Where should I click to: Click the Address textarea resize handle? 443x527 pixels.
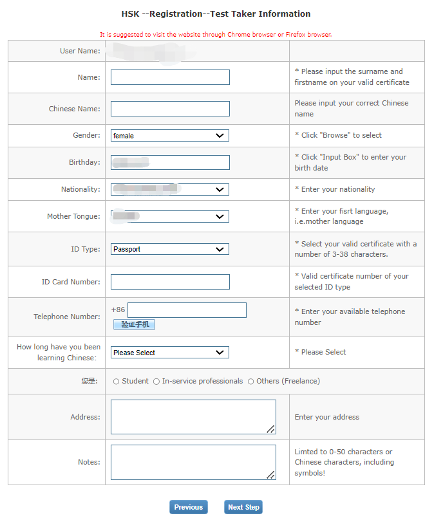click(x=271, y=429)
